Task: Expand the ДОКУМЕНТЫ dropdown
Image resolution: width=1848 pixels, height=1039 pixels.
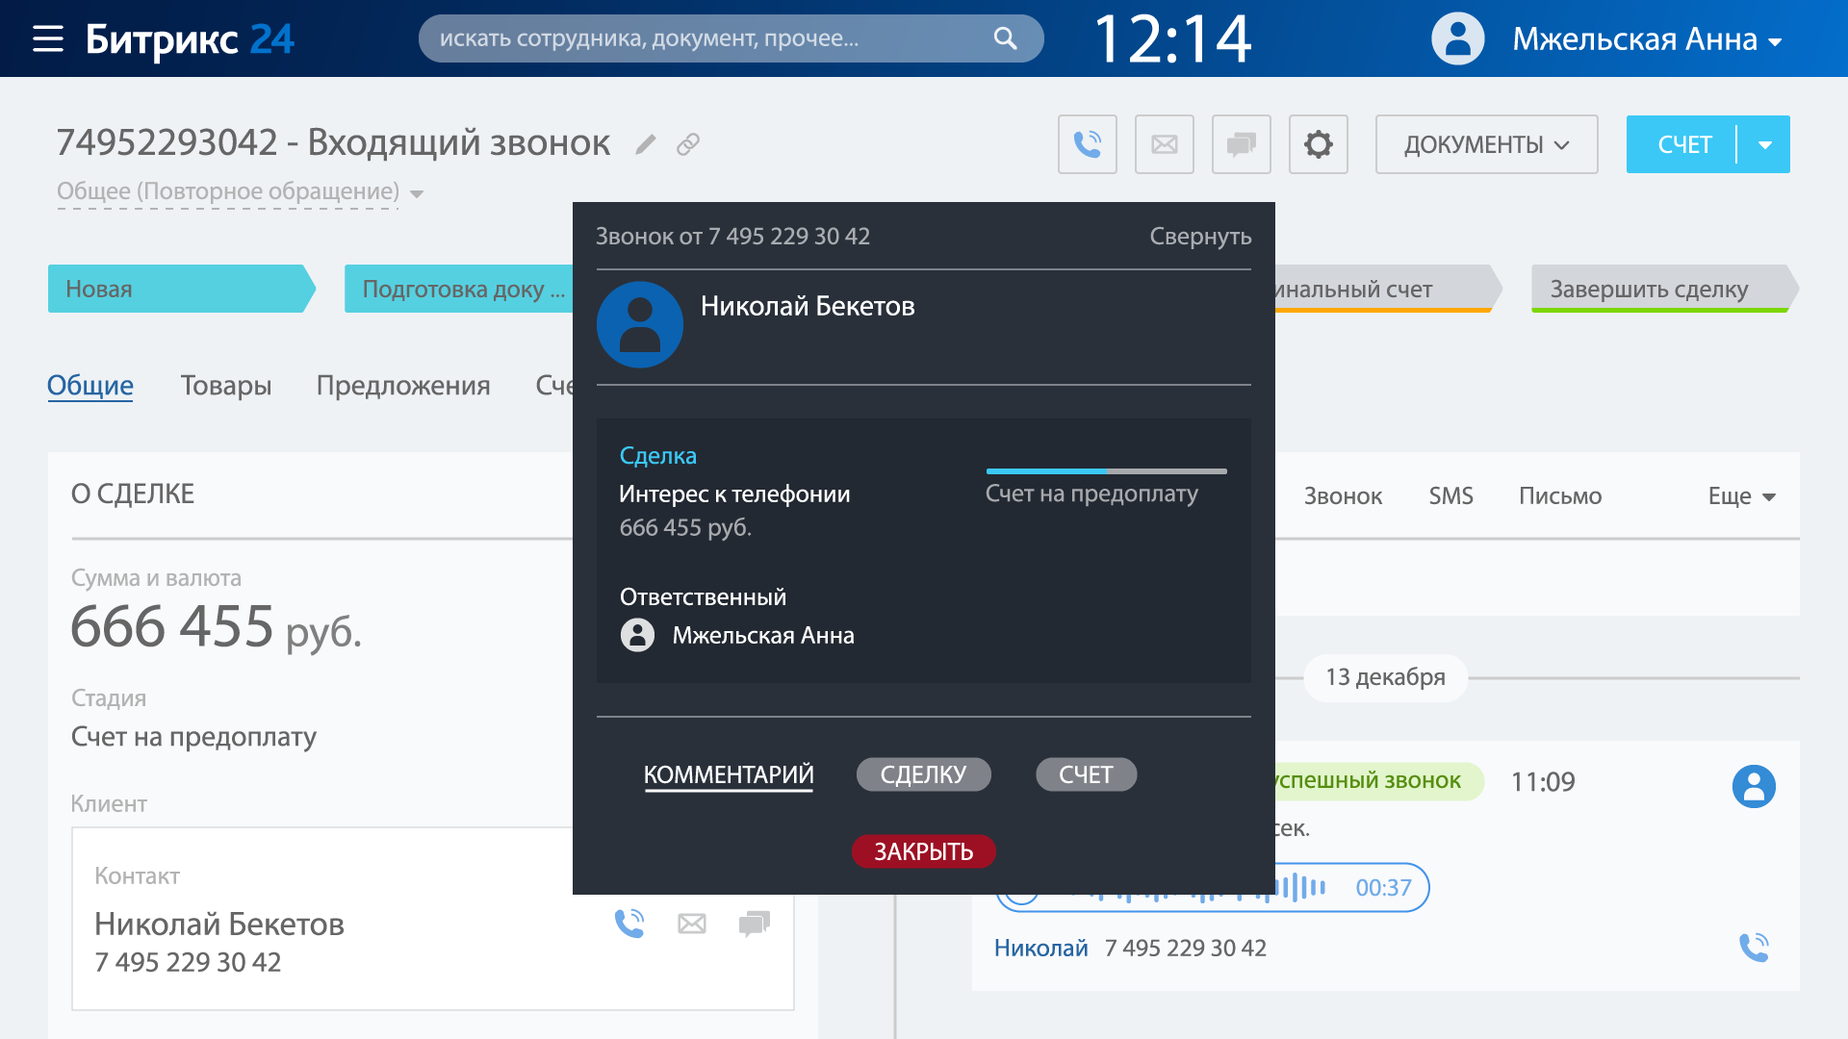Action: pyautogui.click(x=1485, y=144)
